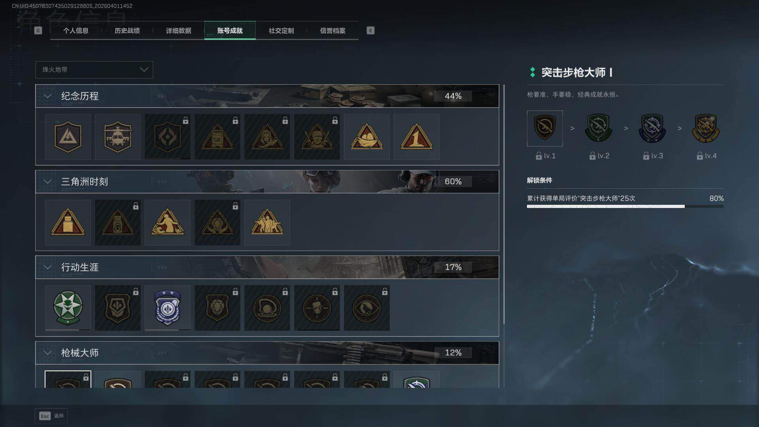Select the helicopter achievement badge

[x=117, y=137]
